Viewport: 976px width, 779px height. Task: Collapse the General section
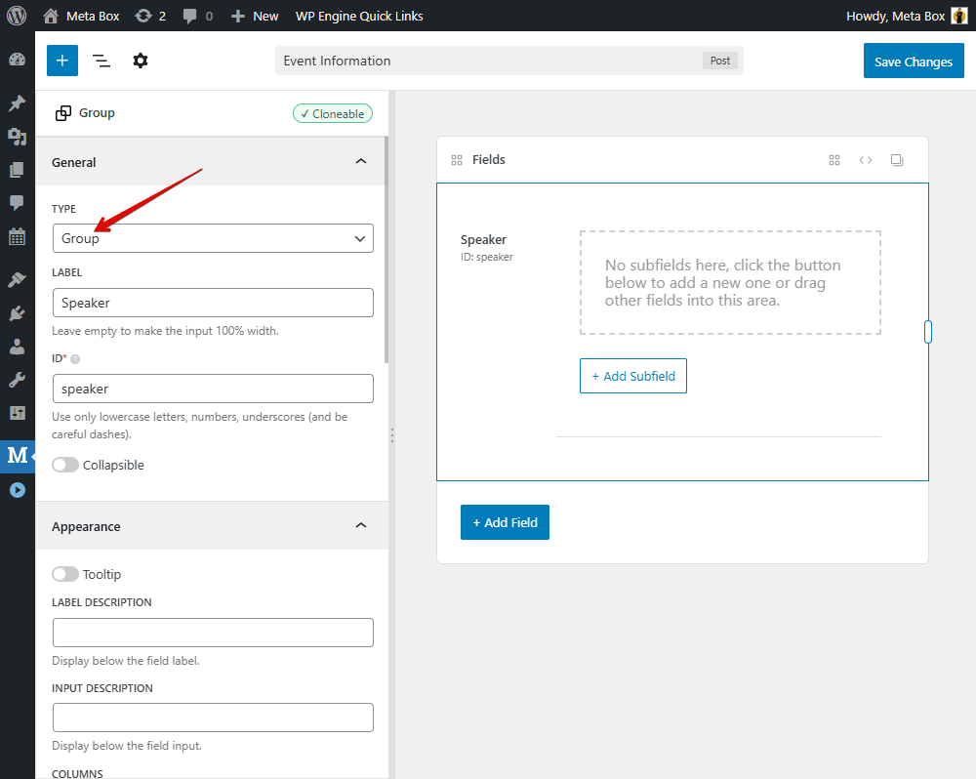click(361, 162)
